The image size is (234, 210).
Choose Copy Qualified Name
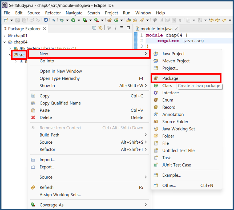[x=89, y=103]
